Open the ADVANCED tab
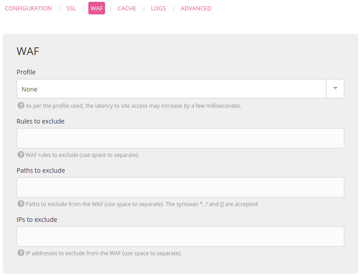361x276 pixels. click(196, 9)
